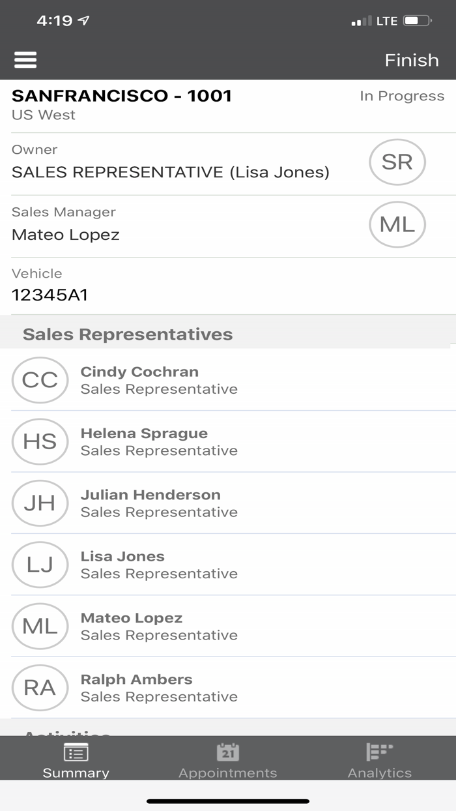Go to the Analytics tab
456x811 pixels.
pos(379,760)
